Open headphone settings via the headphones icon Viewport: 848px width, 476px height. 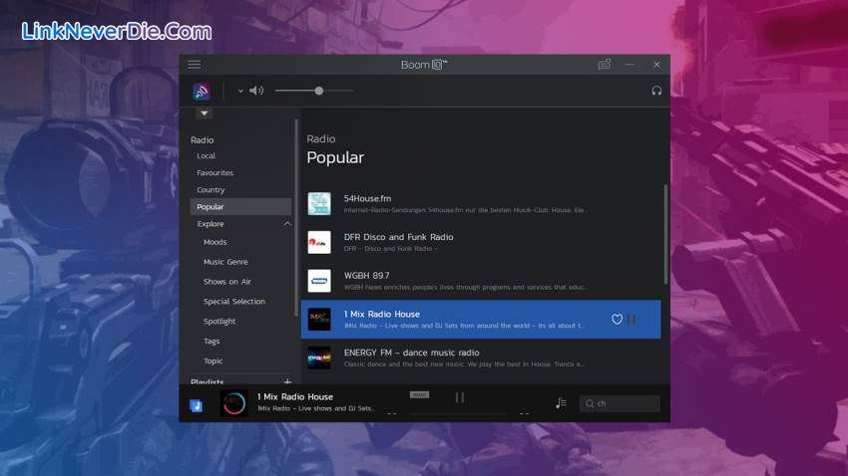tap(656, 91)
